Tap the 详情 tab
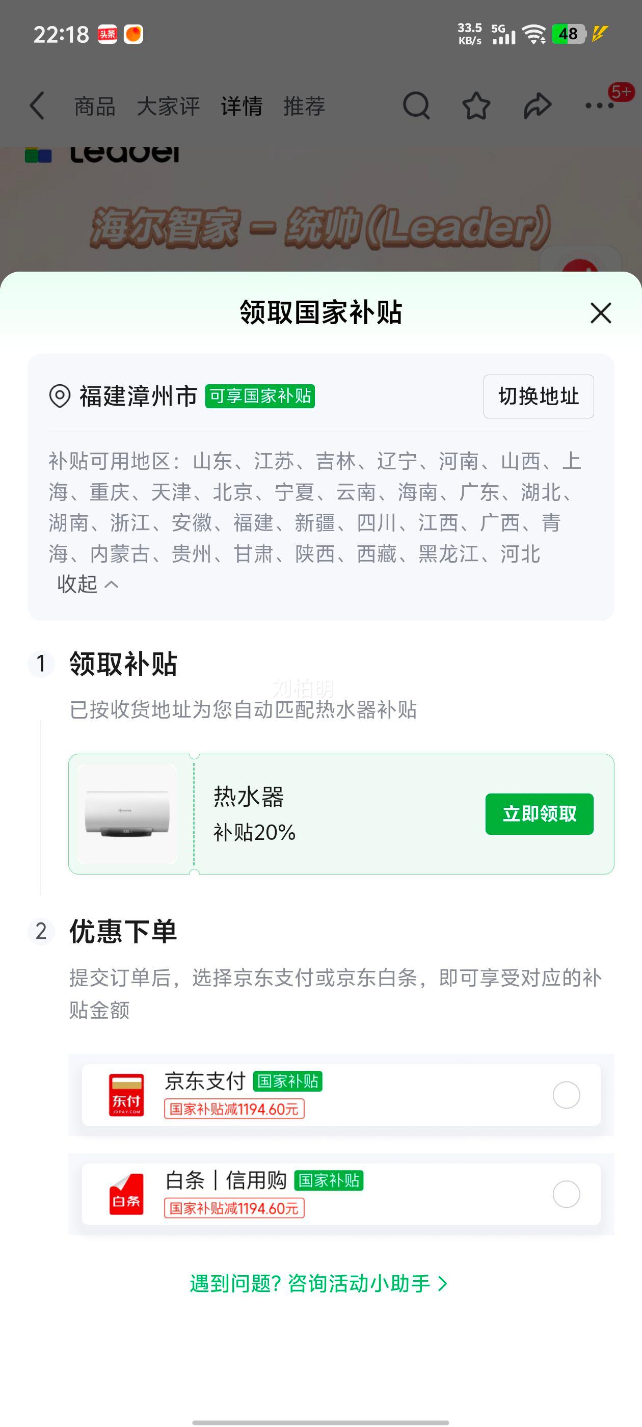This screenshot has height=1427, width=642. [x=242, y=106]
